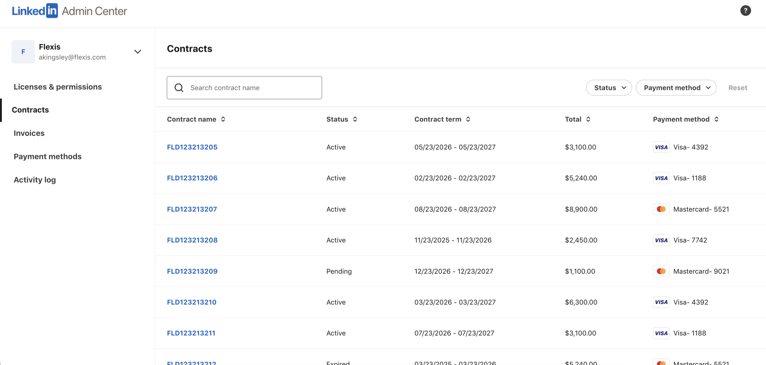Sort by Total column arrows

[588, 119]
